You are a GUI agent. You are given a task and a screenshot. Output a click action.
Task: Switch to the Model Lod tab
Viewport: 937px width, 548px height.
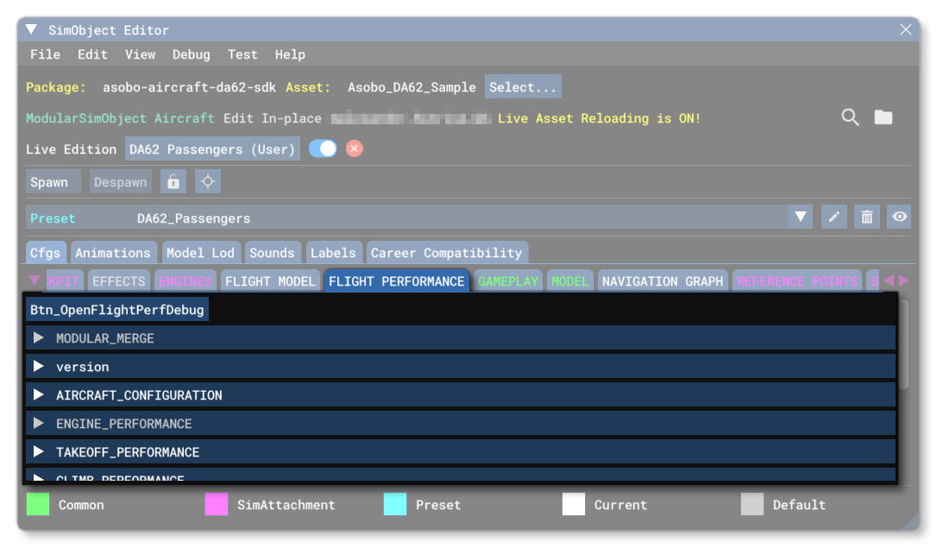click(x=201, y=253)
